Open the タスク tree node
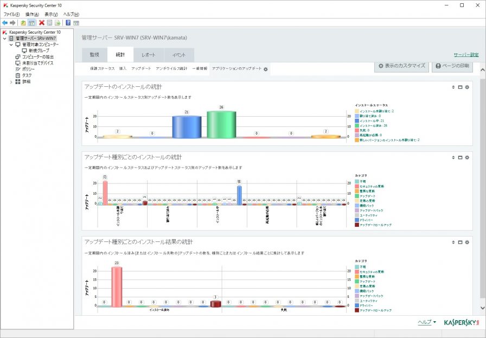This screenshot has height=338, width=486. coord(27,75)
